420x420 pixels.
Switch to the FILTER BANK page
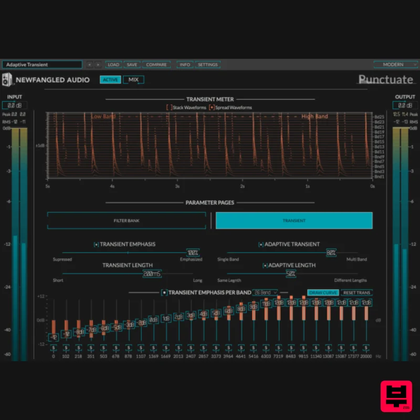(126, 220)
